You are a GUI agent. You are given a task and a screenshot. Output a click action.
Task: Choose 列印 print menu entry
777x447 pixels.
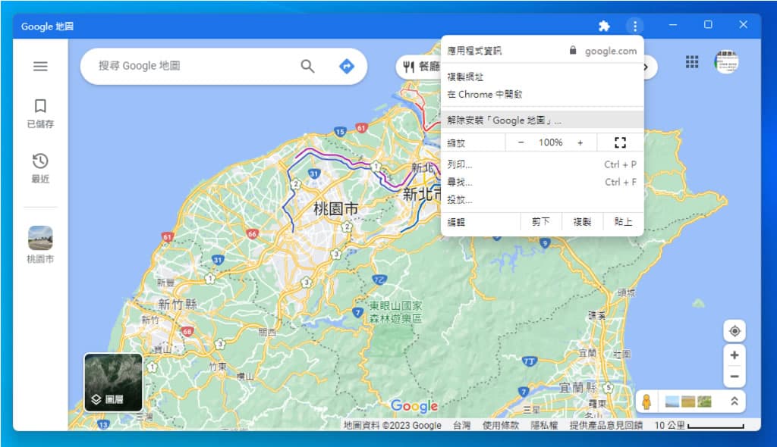pyautogui.click(x=542, y=164)
